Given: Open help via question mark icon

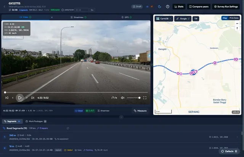Looking at the screenshot, I should pos(168,6).
